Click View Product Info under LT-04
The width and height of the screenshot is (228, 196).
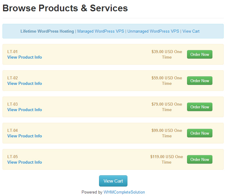[x=24, y=136]
